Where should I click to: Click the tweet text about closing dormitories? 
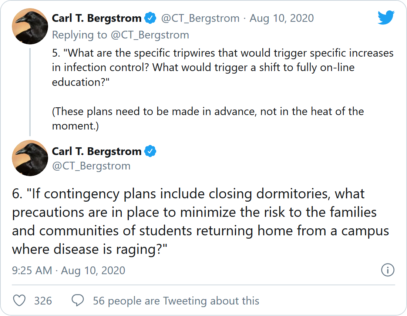tap(200, 221)
